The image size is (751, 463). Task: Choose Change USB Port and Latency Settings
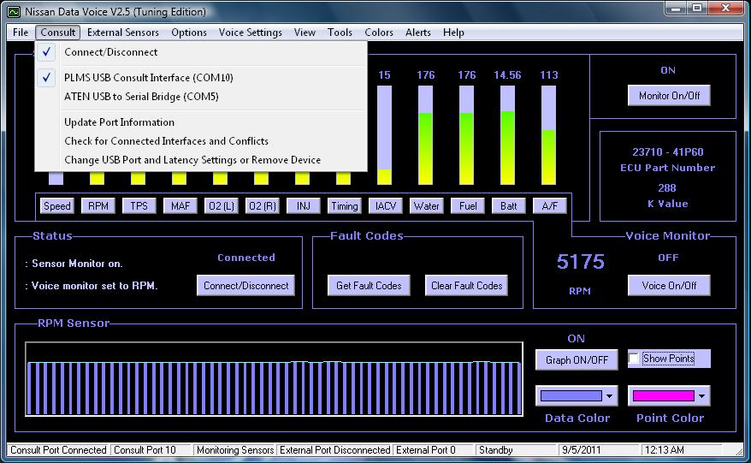coord(201,160)
